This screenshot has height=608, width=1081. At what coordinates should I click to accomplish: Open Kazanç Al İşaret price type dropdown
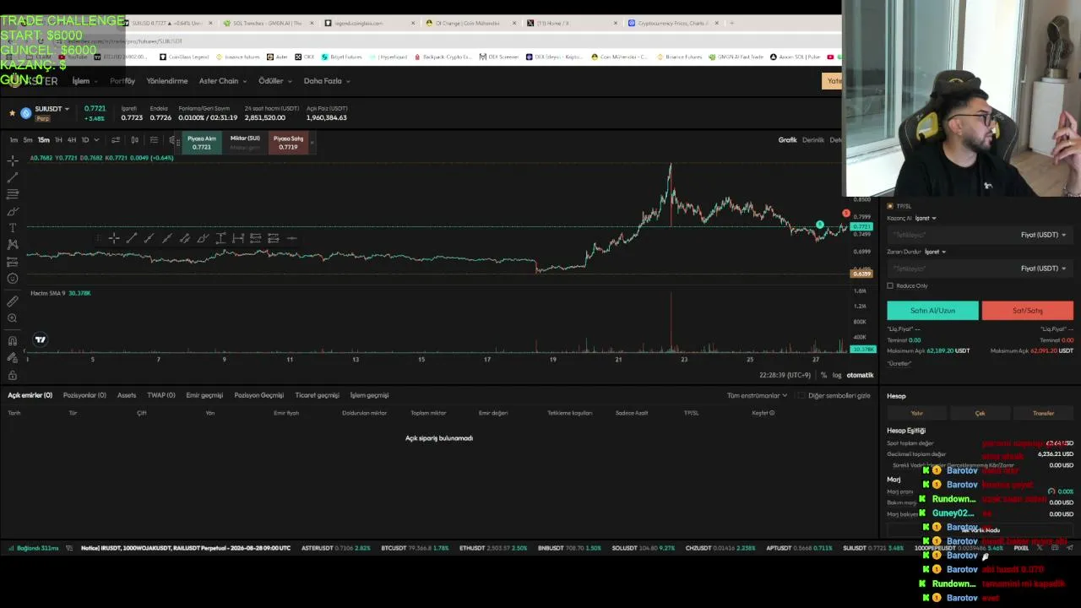926,218
